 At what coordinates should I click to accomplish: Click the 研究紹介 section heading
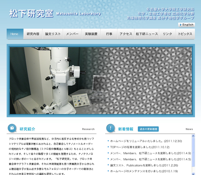tap(27, 129)
